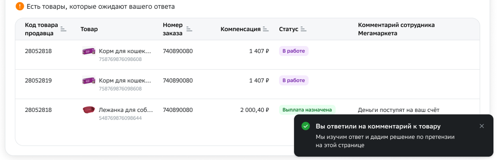The width and height of the screenshot is (499, 160).
Task: Click В работе badge in first row
Action: [x=294, y=51]
